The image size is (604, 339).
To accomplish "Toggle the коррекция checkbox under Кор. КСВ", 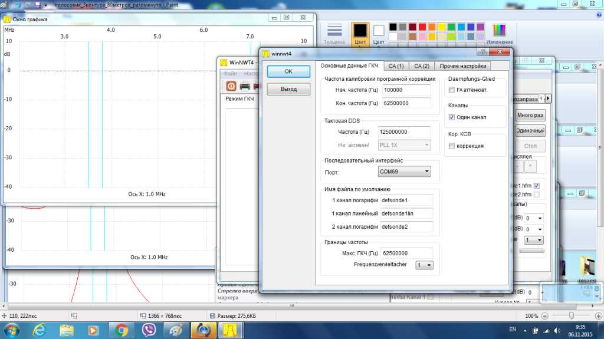I will [x=452, y=146].
